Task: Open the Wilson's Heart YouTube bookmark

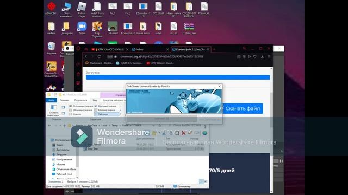Action: tap(160, 63)
